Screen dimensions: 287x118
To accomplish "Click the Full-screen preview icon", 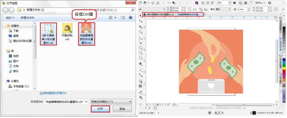I will tap(234, 3).
